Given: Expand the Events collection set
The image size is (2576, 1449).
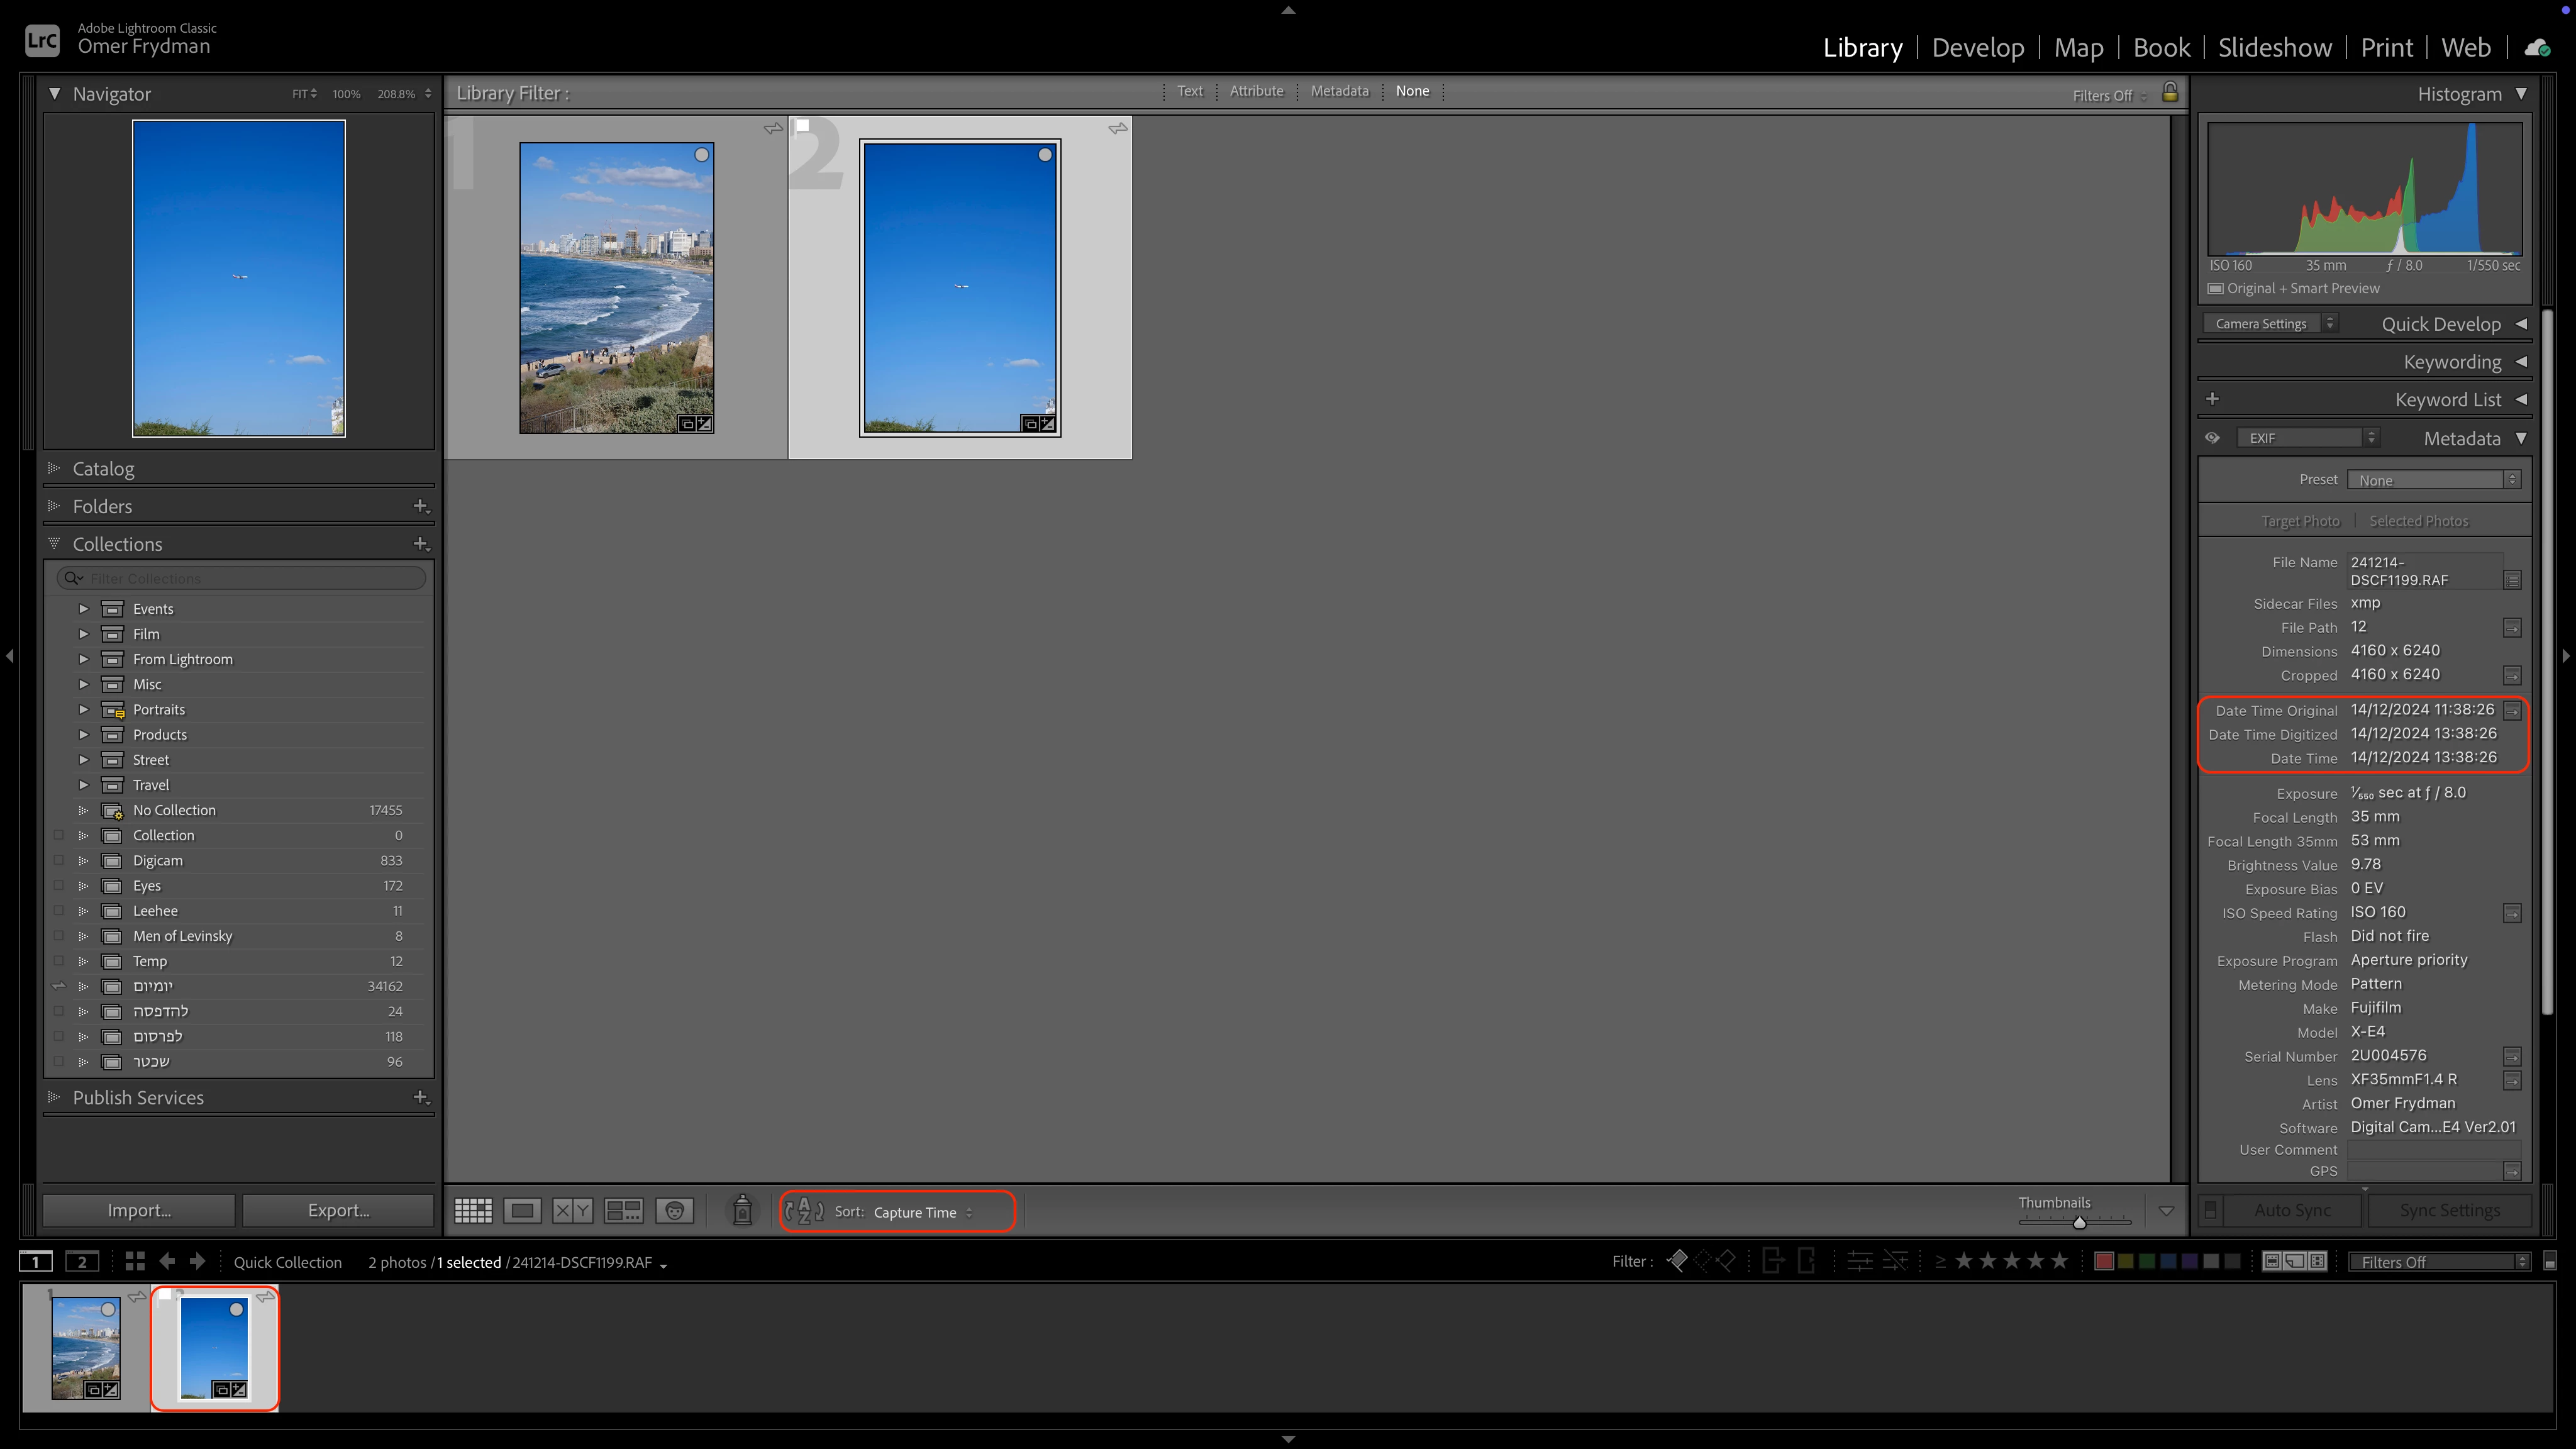Looking at the screenshot, I should pyautogui.click(x=84, y=608).
